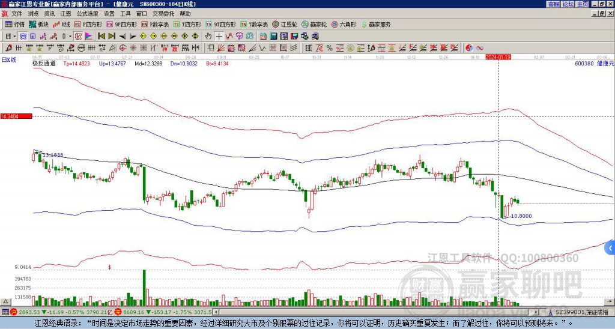
Task: Jump to first bar icon
Action: tap(101, 36)
